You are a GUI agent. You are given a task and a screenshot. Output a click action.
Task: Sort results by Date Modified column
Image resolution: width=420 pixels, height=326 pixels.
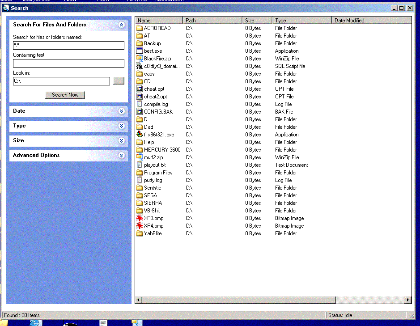[x=371, y=21]
